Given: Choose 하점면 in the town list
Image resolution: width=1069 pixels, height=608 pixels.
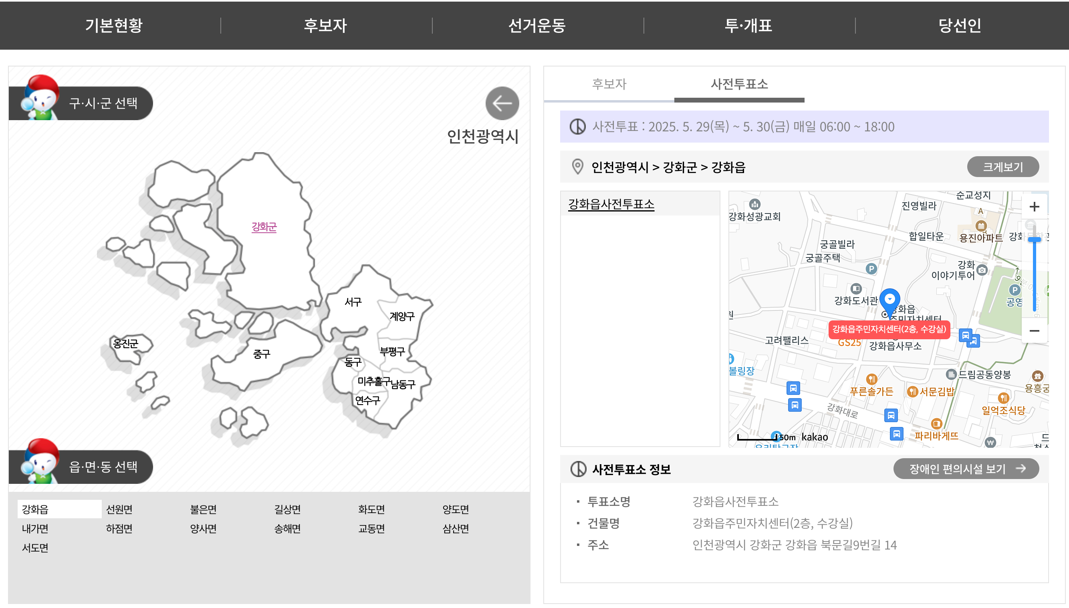Looking at the screenshot, I should [x=119, y=528].
